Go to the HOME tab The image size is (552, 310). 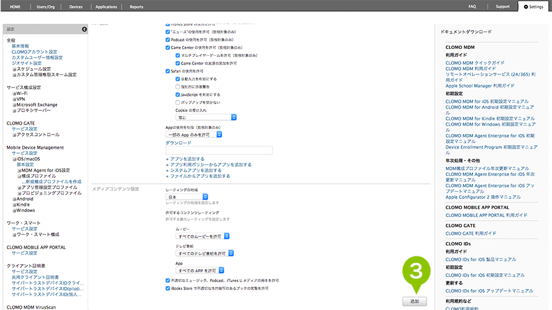point(15,7)
